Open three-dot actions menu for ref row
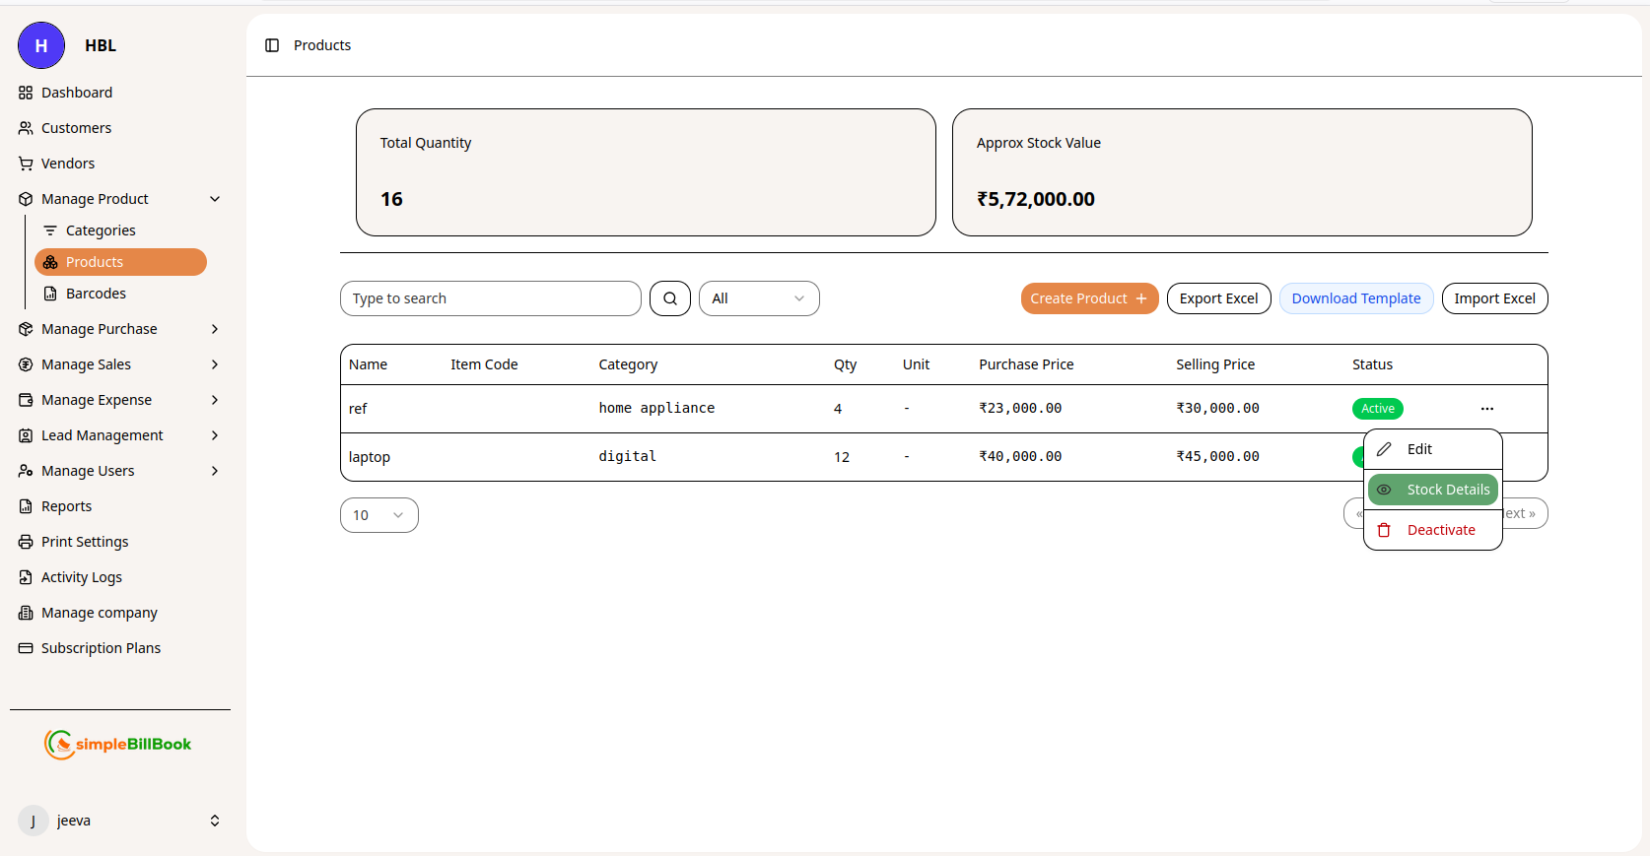1650x856 pixels. pyautogui.click(x=1486, y=409)
